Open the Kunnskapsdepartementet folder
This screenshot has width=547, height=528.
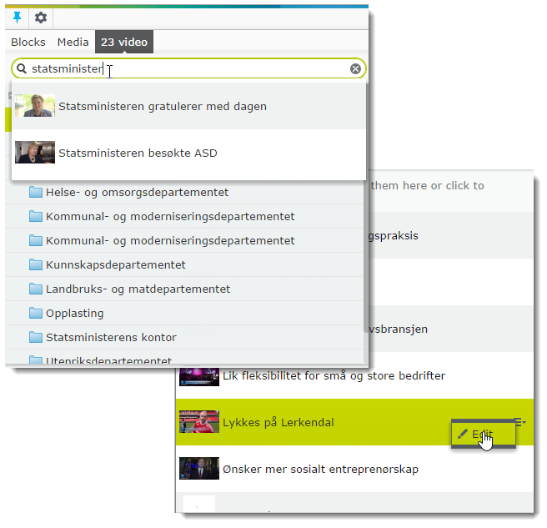coord(115,265)
